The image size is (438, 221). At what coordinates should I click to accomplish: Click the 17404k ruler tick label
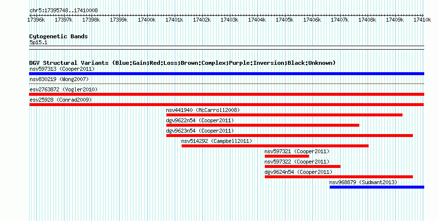pos(257,20)
